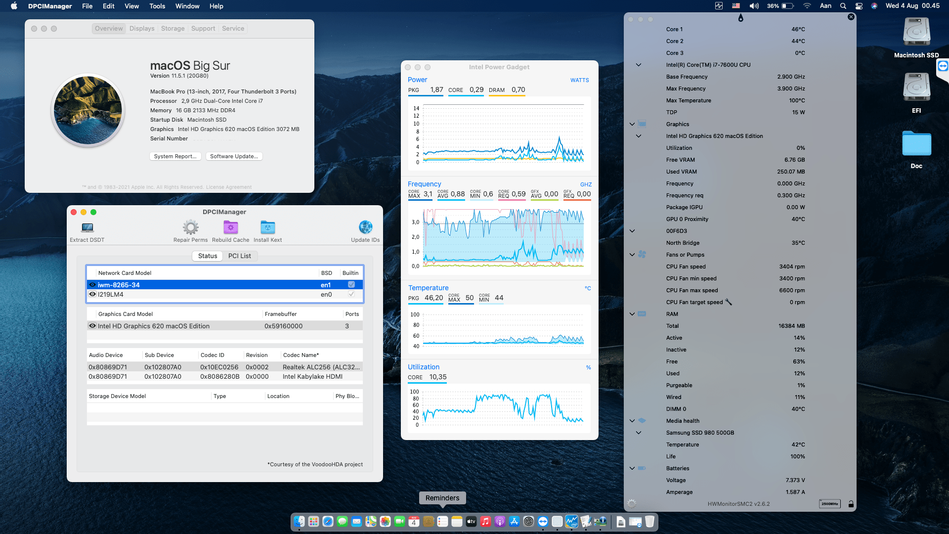The height and width of the screenshot is (534, 949).
Task: Close HWMonitor with the X button
Action: pyautogui.click(x=851, y=17)
